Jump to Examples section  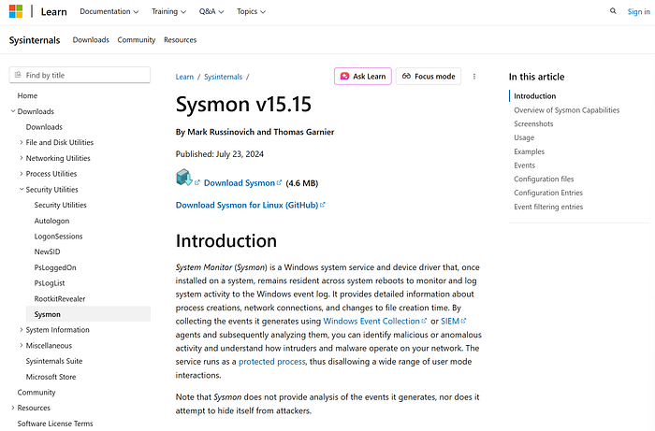tap(530, 151)
